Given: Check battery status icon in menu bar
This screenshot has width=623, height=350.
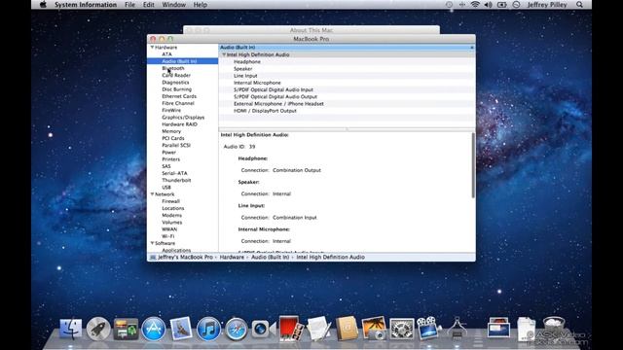Looking at the screenshot, I should (x=502, y=5).
